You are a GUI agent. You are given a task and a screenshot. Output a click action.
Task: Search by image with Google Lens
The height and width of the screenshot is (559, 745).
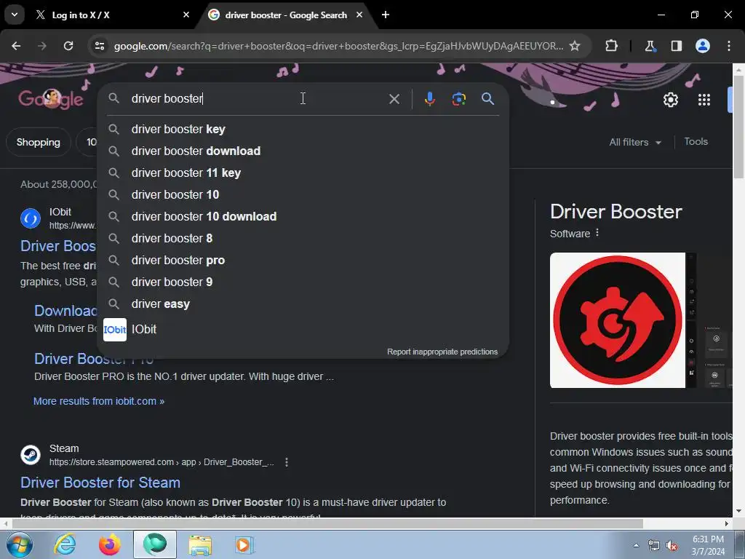pyautogui.click(x=458, y=99)
